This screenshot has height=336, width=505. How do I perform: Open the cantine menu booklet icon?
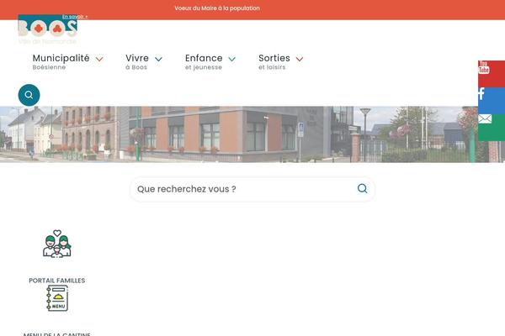(57, 298)
